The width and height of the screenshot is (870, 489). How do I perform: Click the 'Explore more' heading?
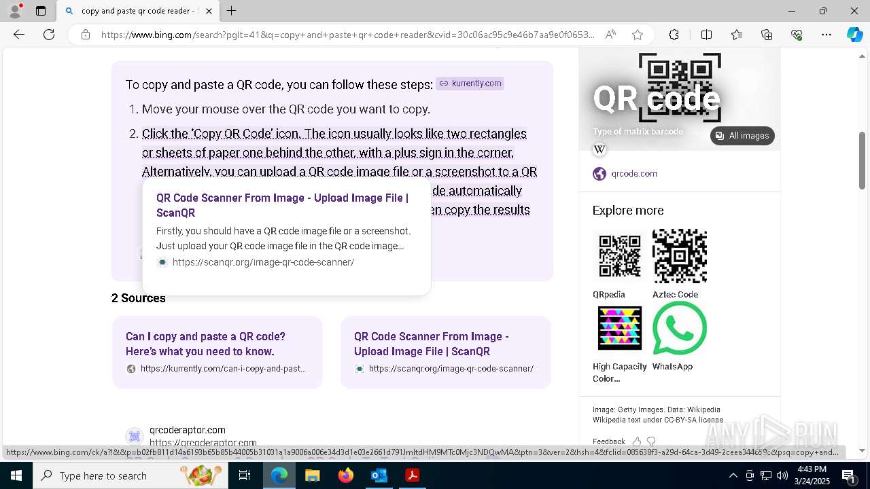(628, 211)
